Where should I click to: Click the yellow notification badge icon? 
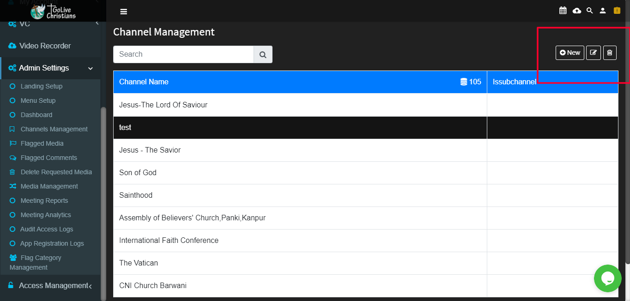pos(617,11)
